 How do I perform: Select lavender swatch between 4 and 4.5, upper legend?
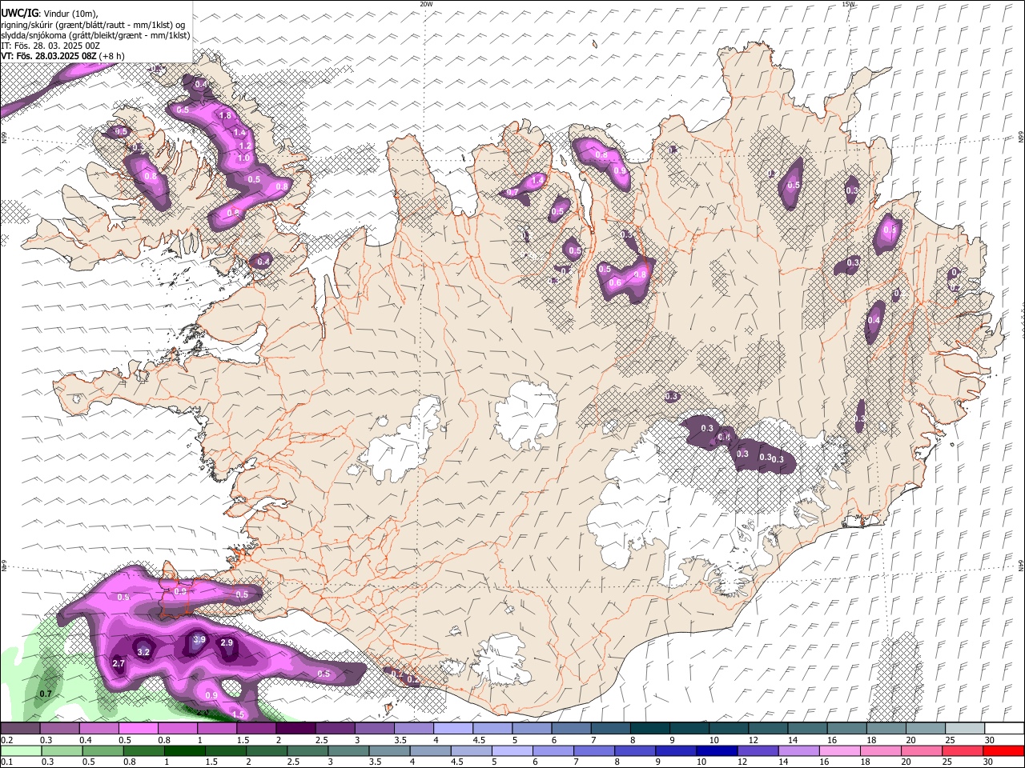452,729
